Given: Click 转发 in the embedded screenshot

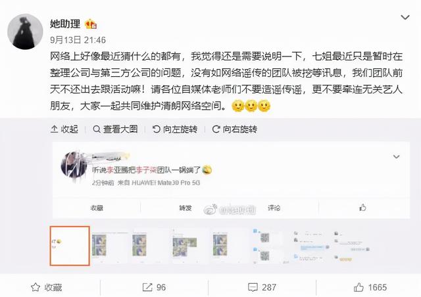Looking at the screenshot, I should coord(186,208).
